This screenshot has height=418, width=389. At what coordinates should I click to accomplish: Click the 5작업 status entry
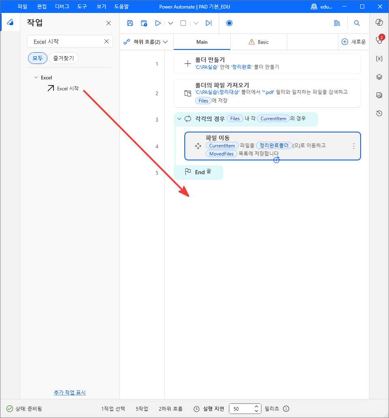pos(141,409)
